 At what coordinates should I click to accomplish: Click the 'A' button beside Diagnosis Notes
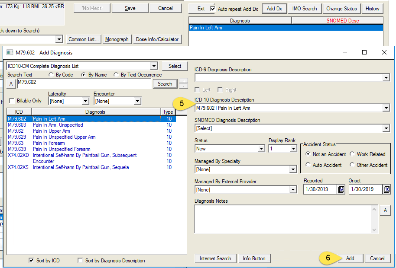pyautogui.click(x=384, y=211)
